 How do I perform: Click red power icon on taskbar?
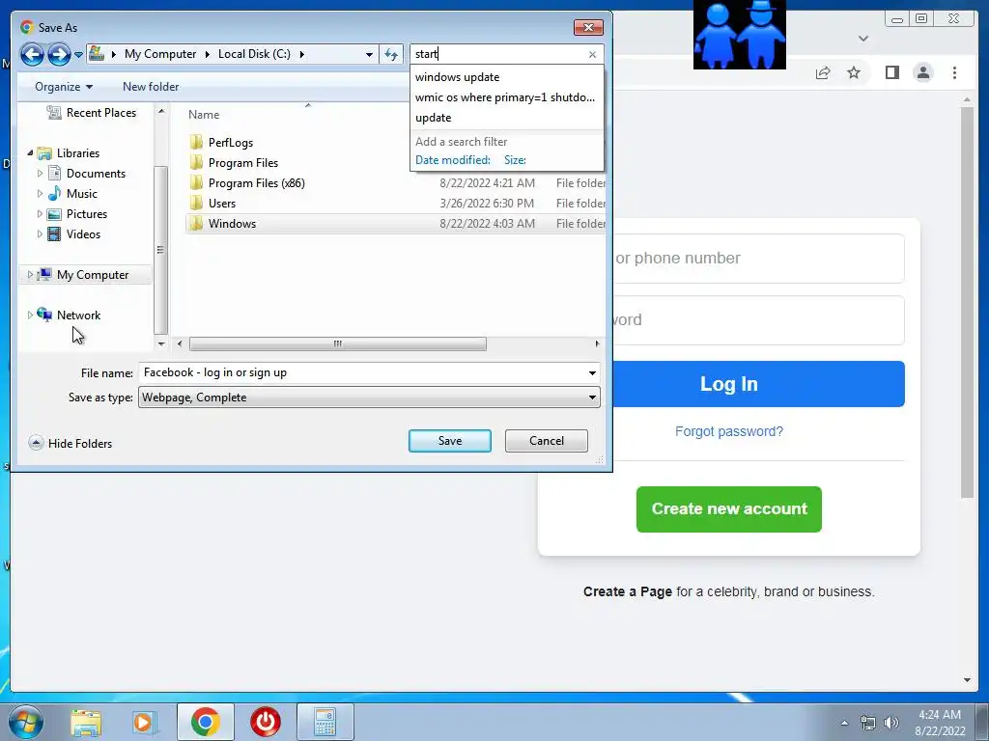click(x=266, y=722)
